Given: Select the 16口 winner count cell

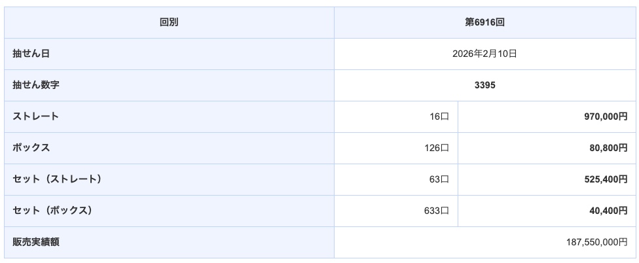Looking at the screenshot, I should (437, 116).
